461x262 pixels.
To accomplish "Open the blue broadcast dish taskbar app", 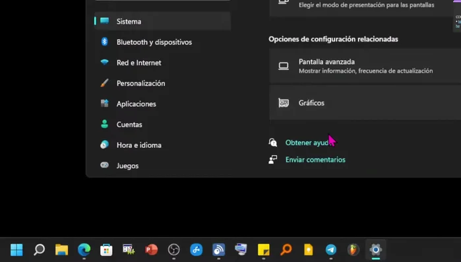I will [218, 249].
